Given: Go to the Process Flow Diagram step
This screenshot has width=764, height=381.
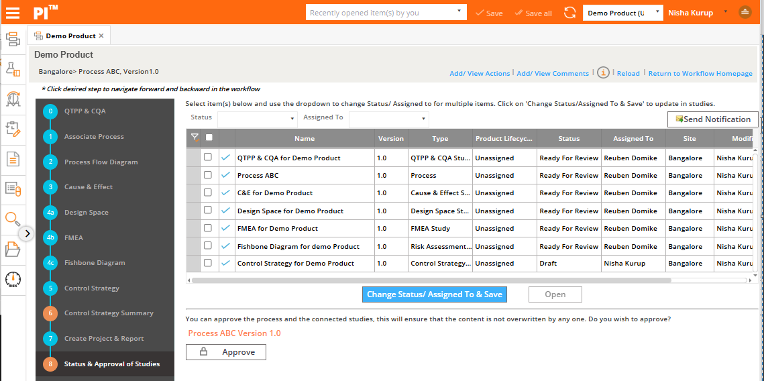Looking at the screenshot, I should coord(101,162).
